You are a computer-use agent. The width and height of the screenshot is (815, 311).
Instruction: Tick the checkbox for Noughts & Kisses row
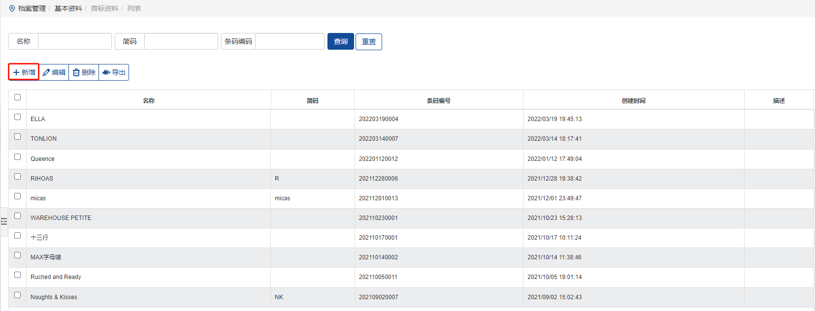[18, 295]
